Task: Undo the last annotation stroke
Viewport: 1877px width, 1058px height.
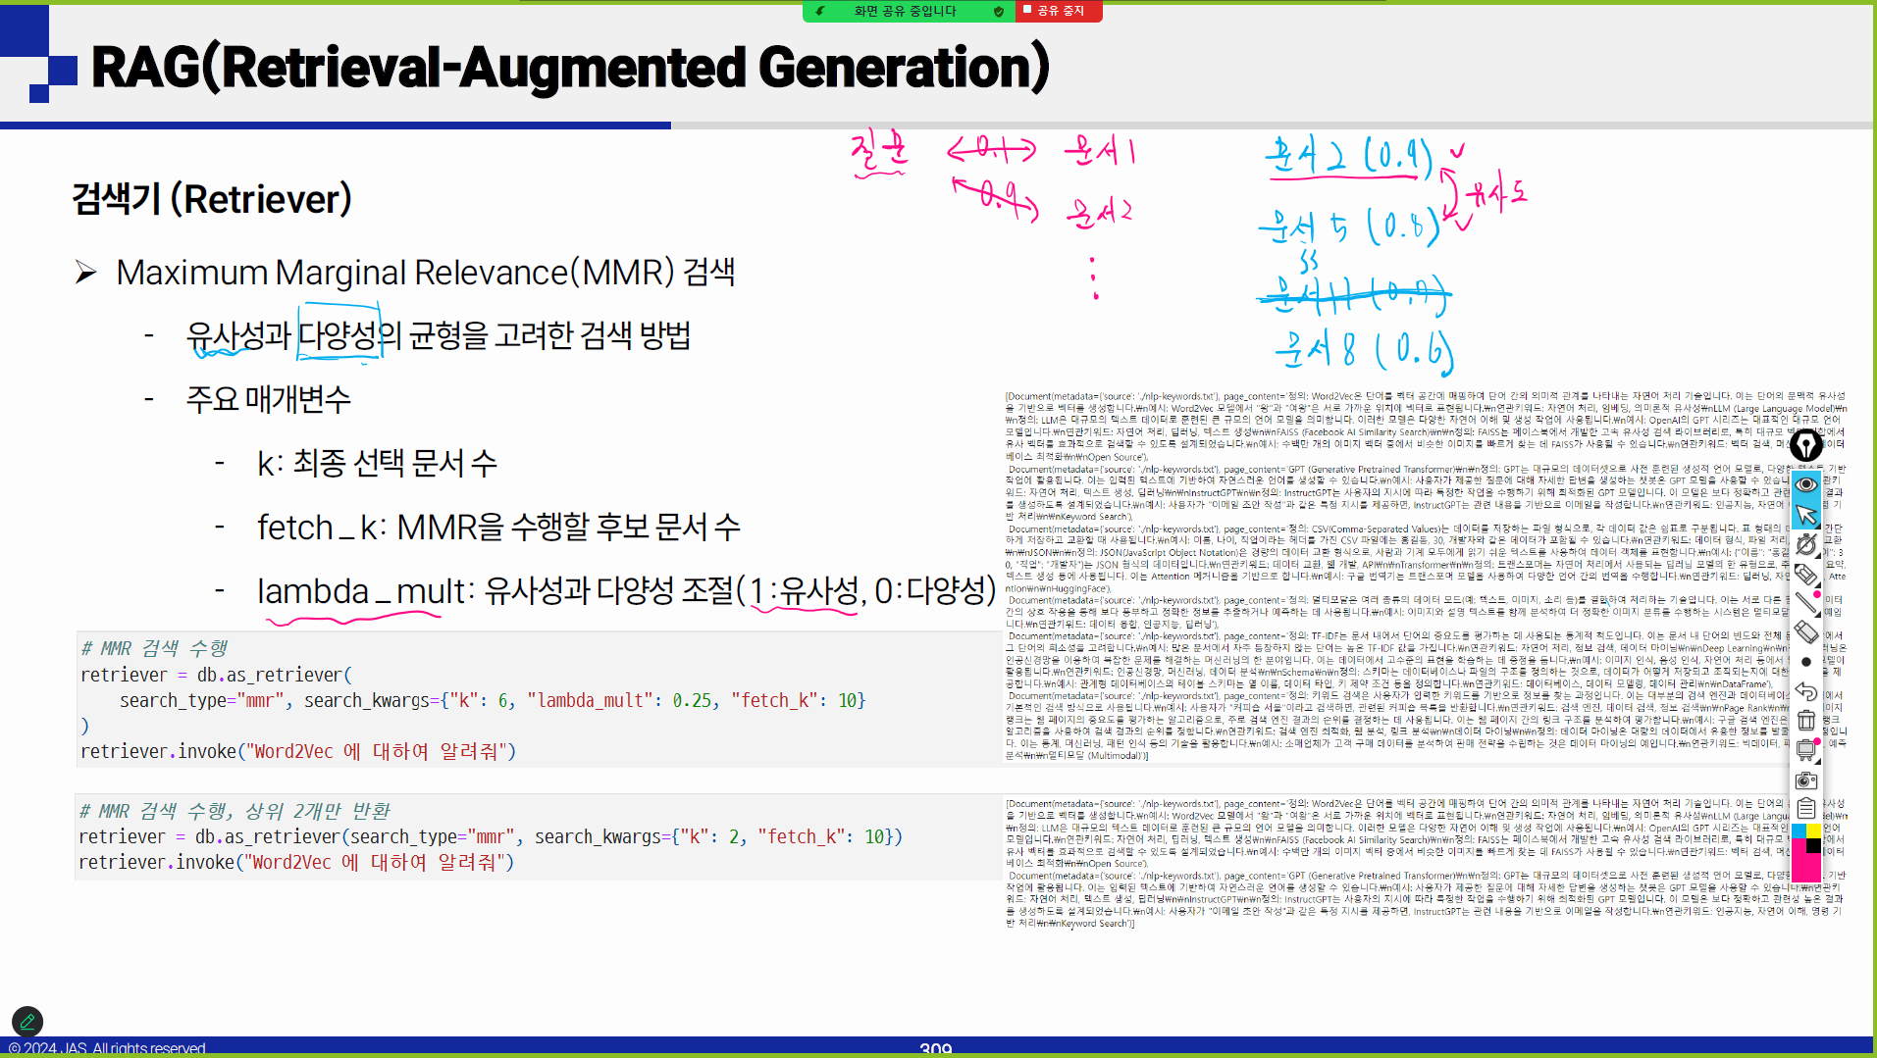Action: 1805,692
